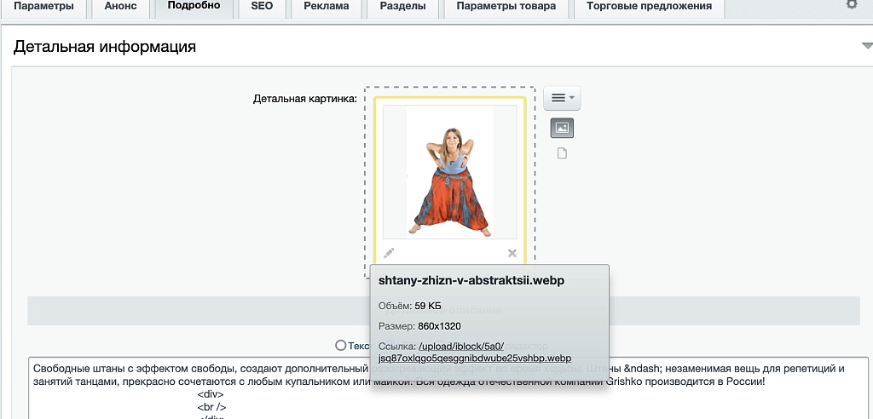This screenshot has width=873, height=419.
Task: Go to Параметры товара tab
Action: point(506,8)
